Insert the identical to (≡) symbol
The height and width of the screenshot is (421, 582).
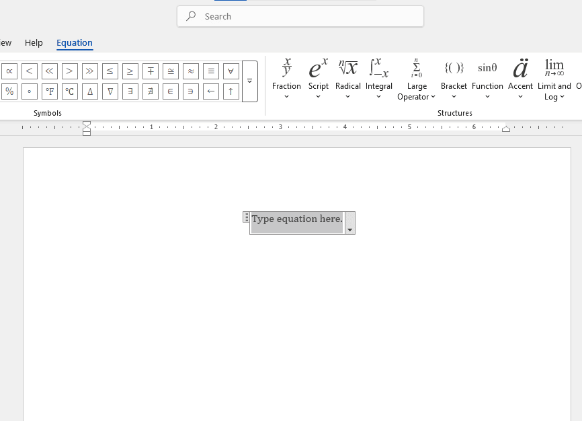(211, 71)
